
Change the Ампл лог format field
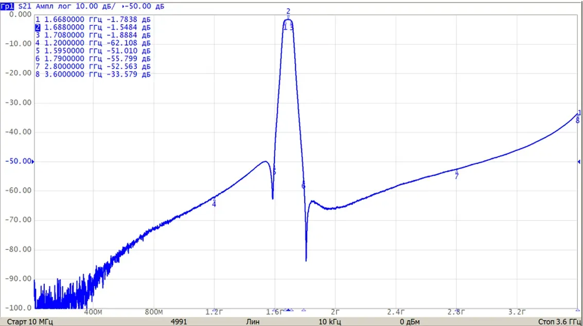[54, 6]
